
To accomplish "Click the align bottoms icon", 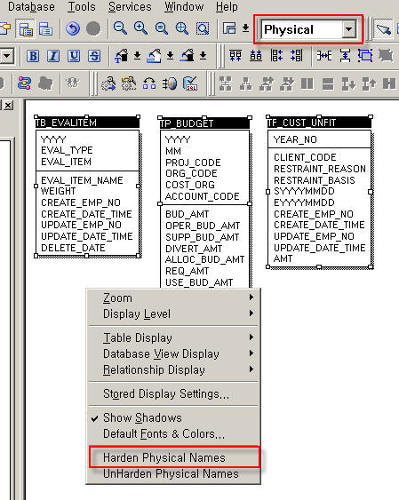I will tap(256, 56).
